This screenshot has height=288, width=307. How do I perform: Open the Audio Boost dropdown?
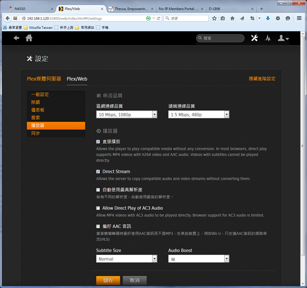(x=199, y=259)
